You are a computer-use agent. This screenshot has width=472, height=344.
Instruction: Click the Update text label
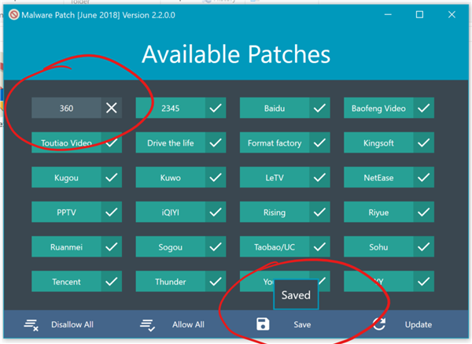[419, 325]
